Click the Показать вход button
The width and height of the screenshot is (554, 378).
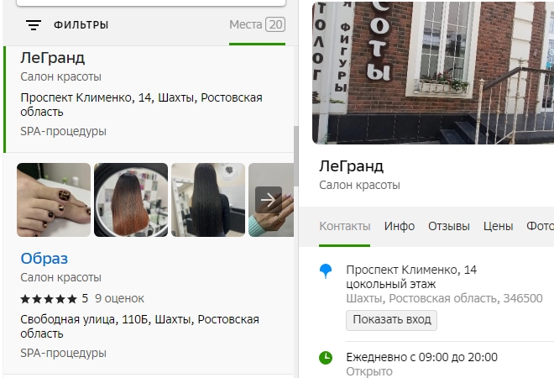coord(391,320)
